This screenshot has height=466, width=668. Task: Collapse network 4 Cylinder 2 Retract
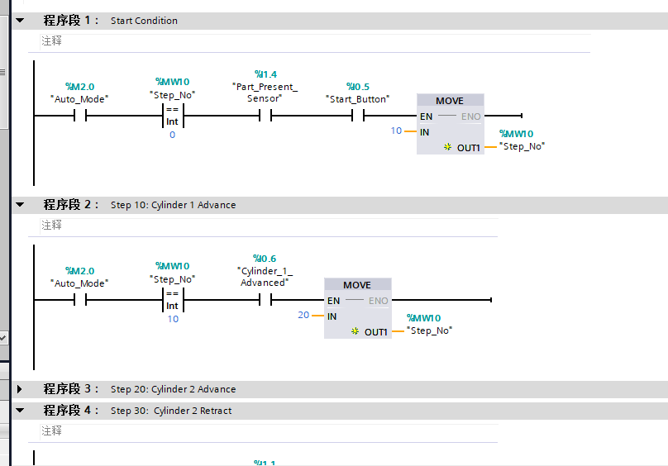[21, 410]
